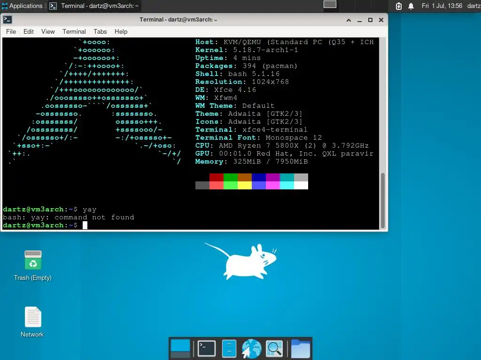
Task: Click the text 'WM Theme: Default'
Action: tap(235, 105)
